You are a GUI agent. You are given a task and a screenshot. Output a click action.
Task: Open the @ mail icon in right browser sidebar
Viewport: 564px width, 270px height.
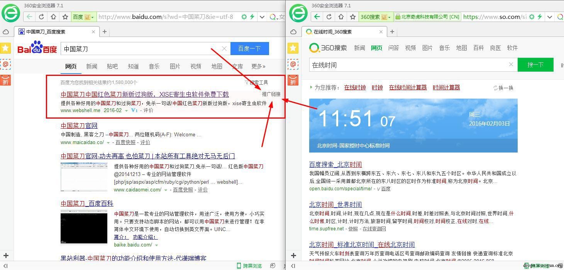[x=293, y=64]
